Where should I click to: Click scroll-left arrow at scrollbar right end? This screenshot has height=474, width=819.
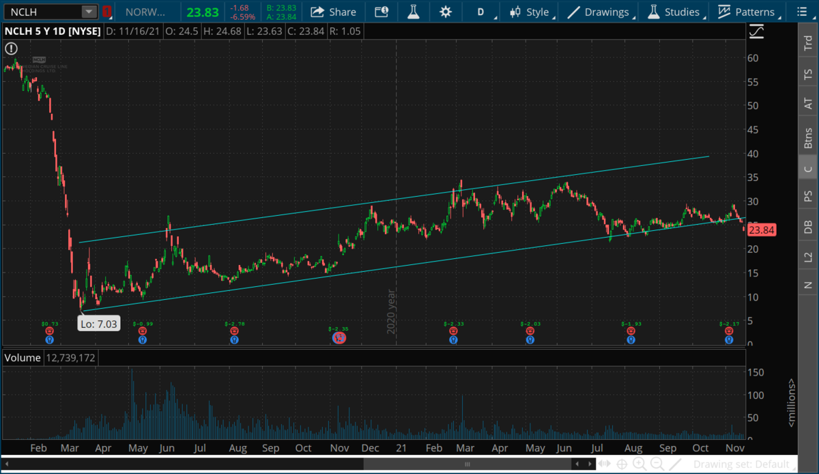click(x=578, y=464)
